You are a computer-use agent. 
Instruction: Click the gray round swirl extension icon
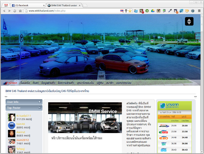point(193,11)
